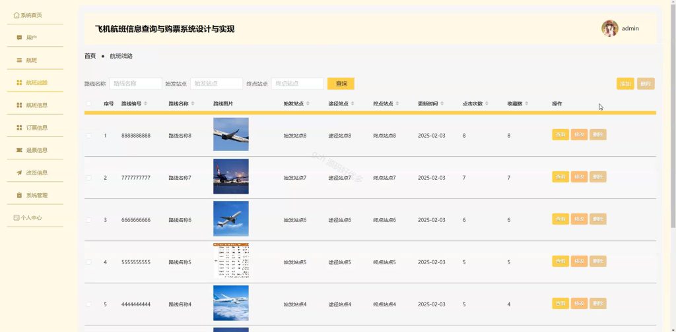Click the 航班 list icon in sidebar
The width and height of the screenshot is (676, 332).
pos(19,60)
